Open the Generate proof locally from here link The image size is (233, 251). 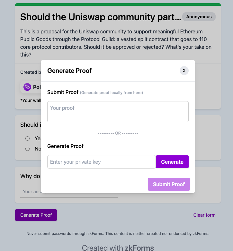pos(112,93)
